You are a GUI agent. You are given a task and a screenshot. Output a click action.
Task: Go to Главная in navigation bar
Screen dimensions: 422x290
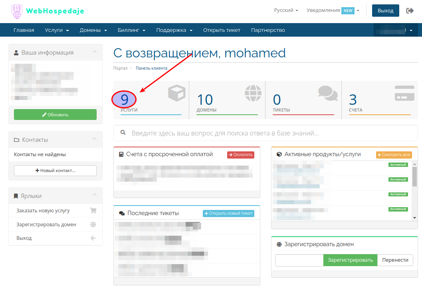click(x=24, y=30)
